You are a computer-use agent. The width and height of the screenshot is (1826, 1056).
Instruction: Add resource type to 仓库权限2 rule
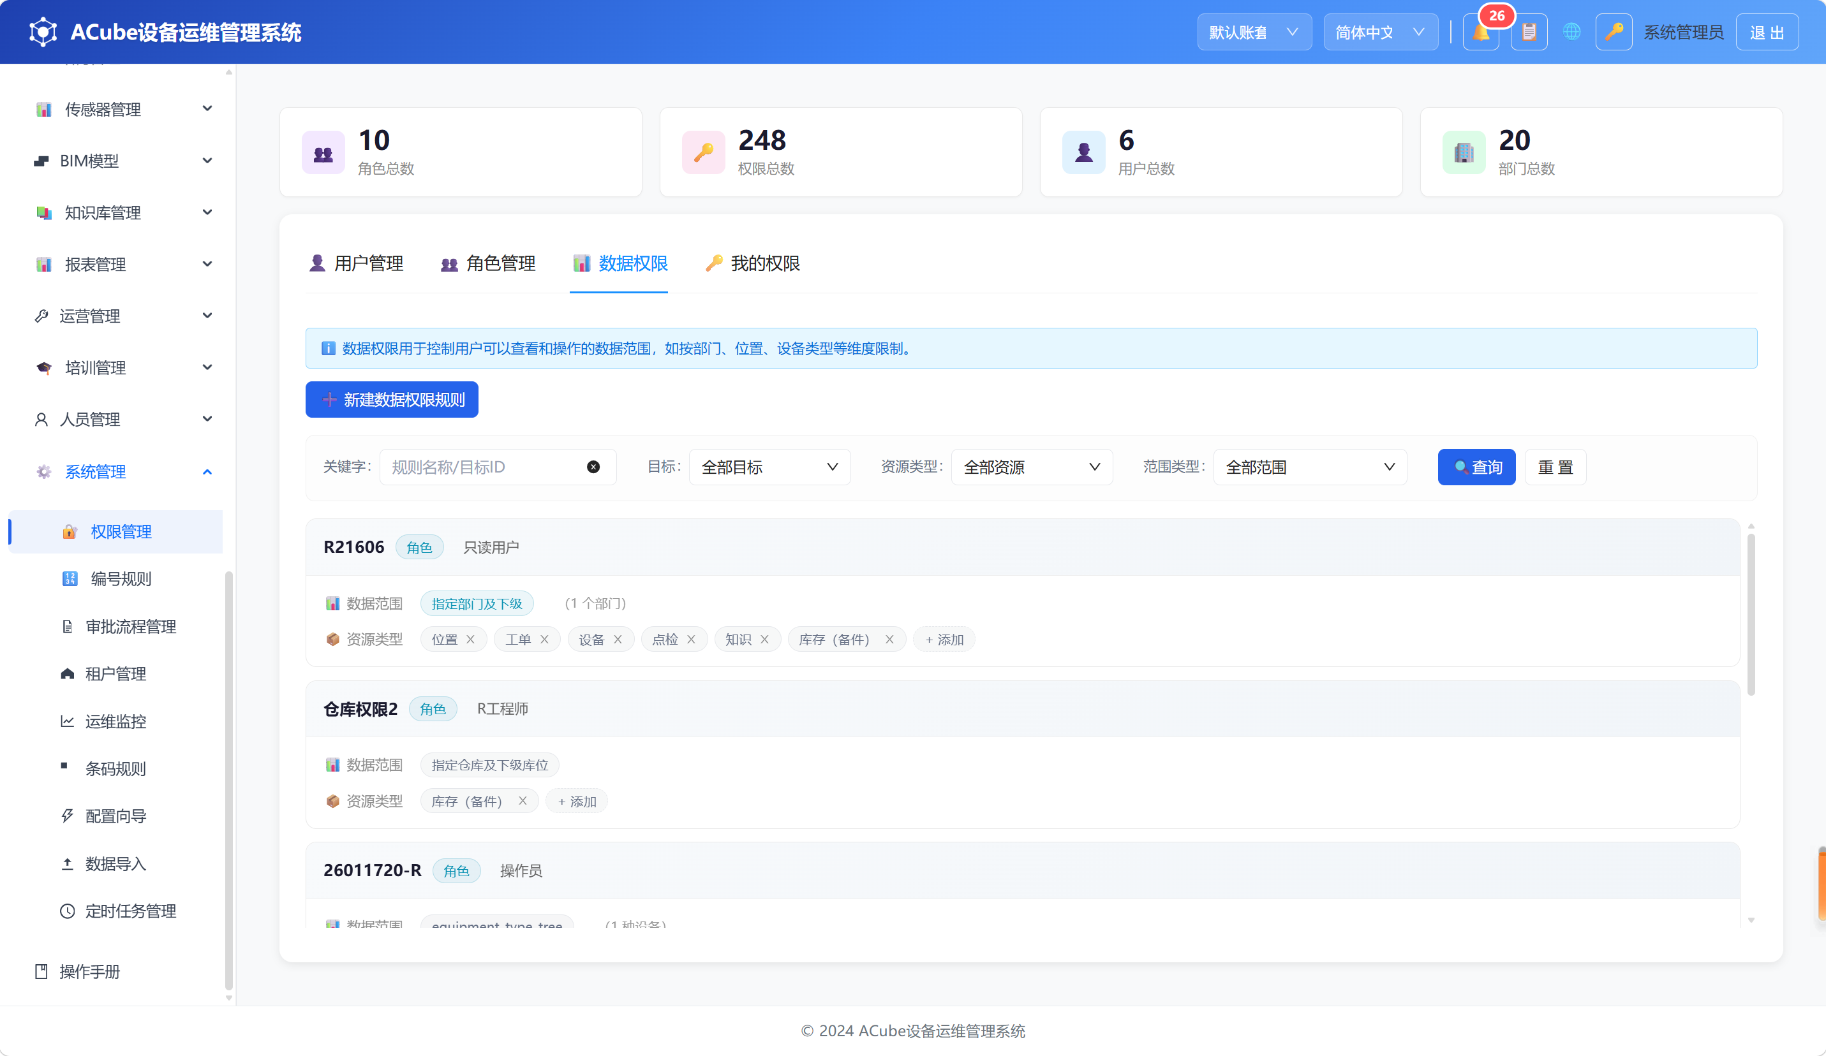[577, 801]
